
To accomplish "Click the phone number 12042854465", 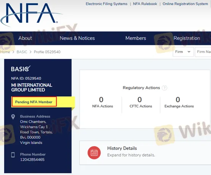I will tap(32, 159).
